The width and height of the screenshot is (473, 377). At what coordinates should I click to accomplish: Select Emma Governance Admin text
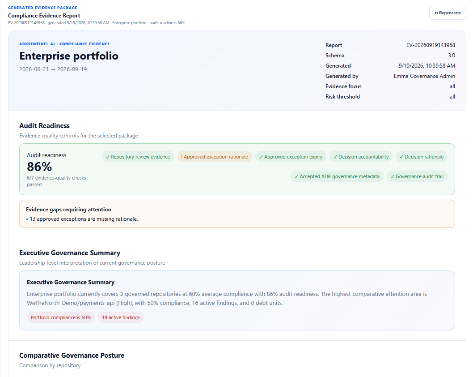[424, 76]
